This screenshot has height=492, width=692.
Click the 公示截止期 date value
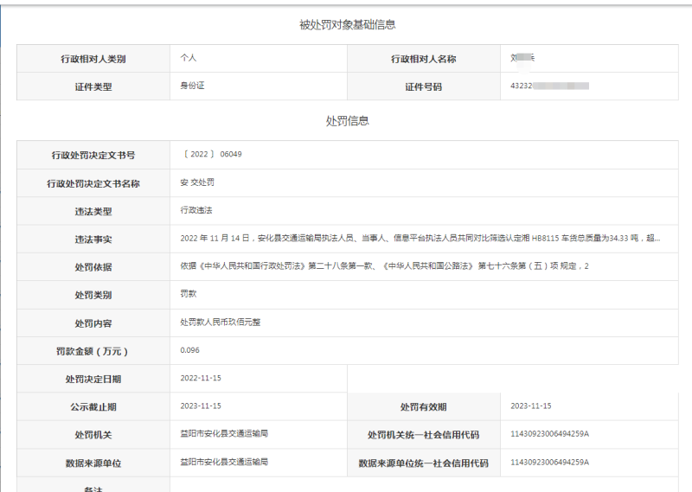[201, 406]
